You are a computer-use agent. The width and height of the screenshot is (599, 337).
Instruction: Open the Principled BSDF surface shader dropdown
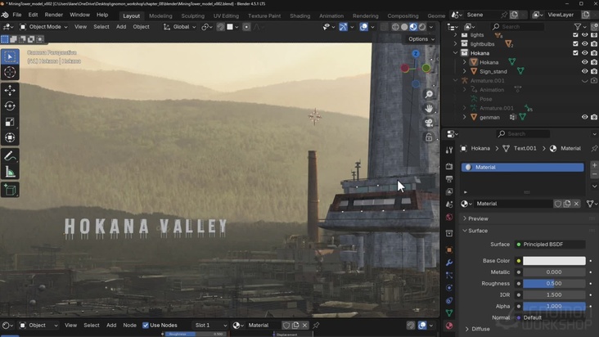(x=550, y=245)
